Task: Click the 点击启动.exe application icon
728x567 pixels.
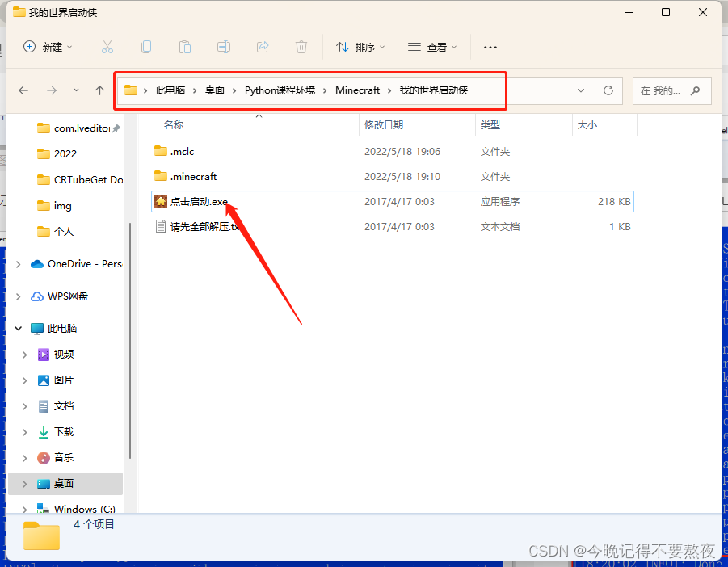Action: pyautogui.click(x=161, y=201)
